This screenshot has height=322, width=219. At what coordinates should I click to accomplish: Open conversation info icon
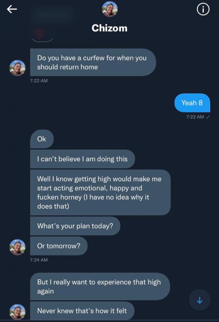[203, 10]
